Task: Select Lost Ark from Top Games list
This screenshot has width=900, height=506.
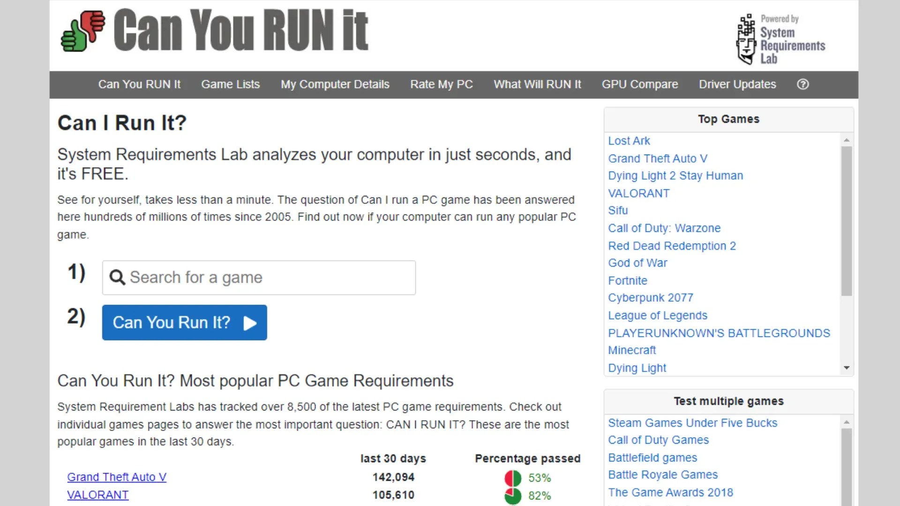Action: point(629,140)
